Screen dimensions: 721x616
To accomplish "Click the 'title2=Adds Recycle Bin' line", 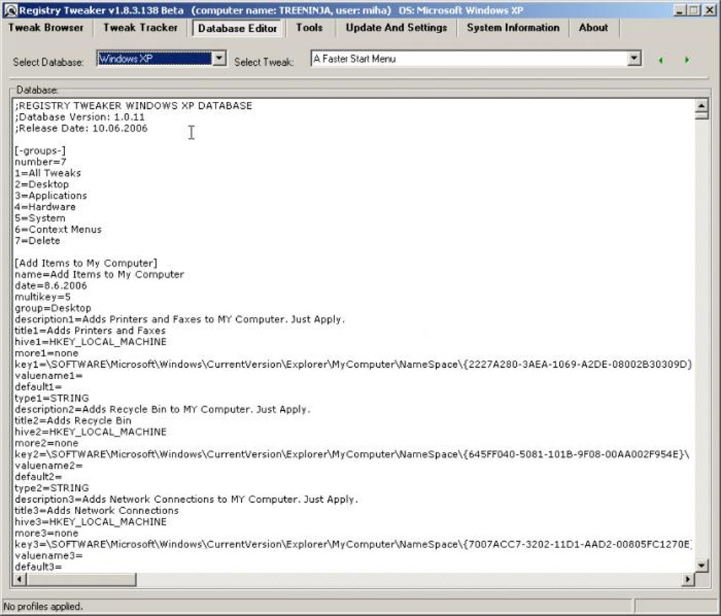I will click(73, 421).
